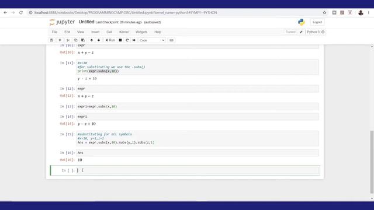Select cell In [11] with print(expr.subs(x,10))
The width and height of the screenshot is (374, 210).
click(x=198, y=67)
